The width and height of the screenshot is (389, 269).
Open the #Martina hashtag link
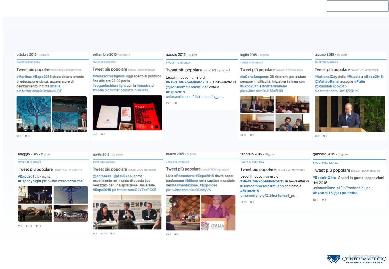coord(24,77)
